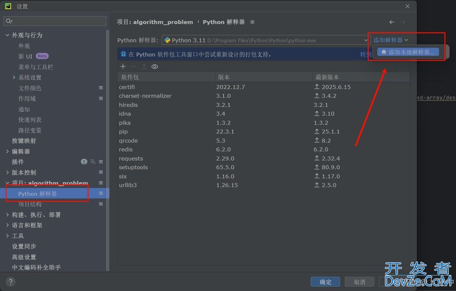Click the back navigation arrow

tap(392, 22)
